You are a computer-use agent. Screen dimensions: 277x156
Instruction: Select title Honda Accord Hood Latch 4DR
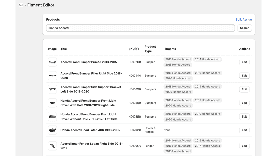90,130
